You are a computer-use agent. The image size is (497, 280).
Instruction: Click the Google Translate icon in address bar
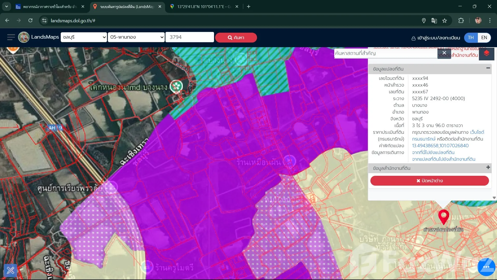pos(434,21)
